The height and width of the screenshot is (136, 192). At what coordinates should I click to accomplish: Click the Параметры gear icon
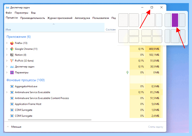pyautogui.click(x=12, y=72)
